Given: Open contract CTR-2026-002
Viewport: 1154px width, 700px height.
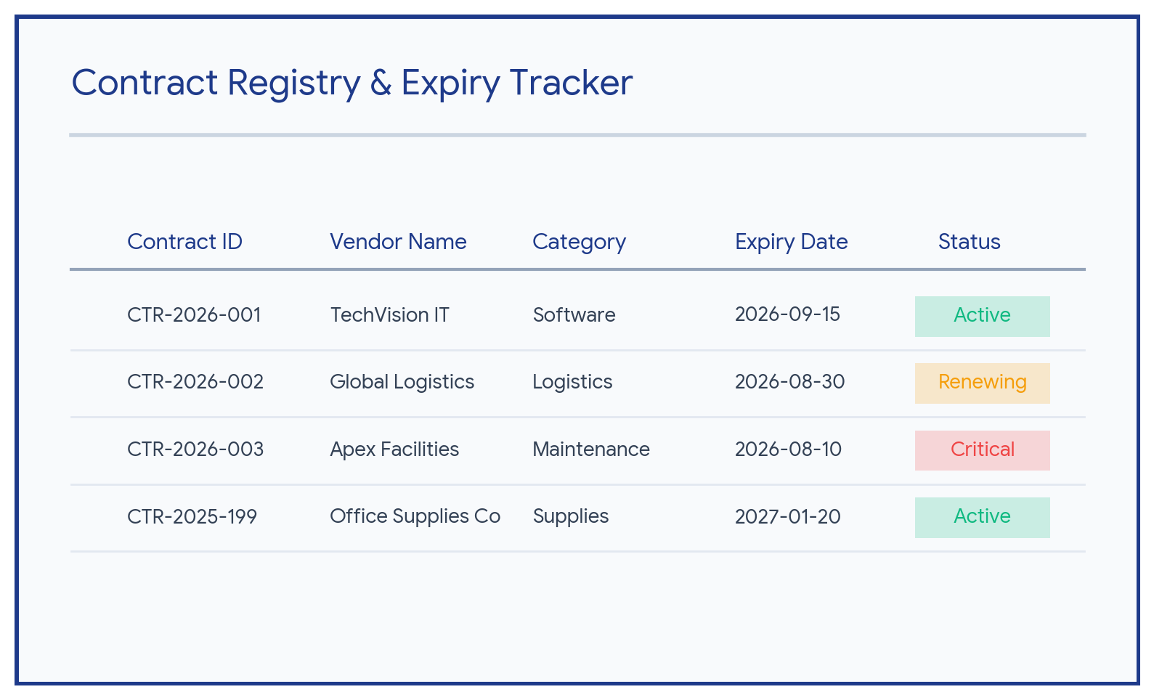Looking at the screenshot, I should [x=195, y=382].
